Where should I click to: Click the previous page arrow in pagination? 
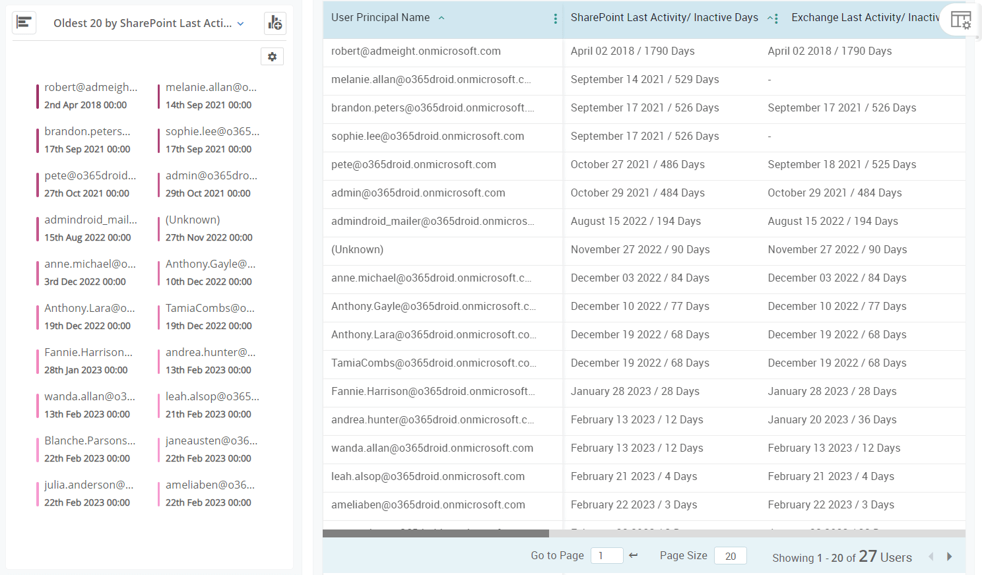[931, 557]
